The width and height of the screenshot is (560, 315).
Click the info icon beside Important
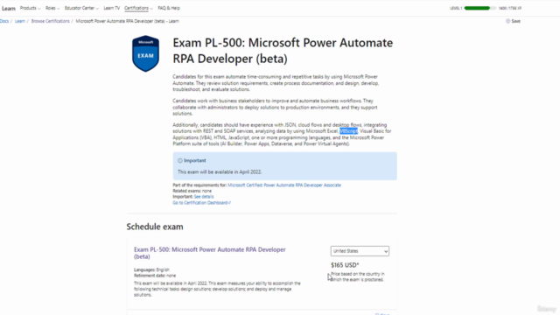[180, 161]
